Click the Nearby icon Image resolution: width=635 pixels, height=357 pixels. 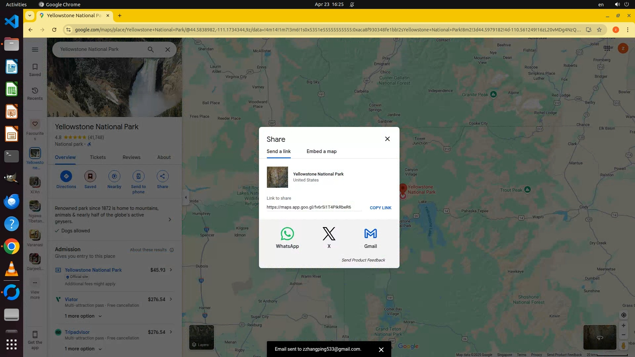[x=114, y=177]
